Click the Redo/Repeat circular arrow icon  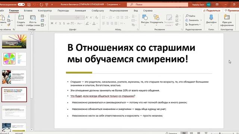point(41,5)
